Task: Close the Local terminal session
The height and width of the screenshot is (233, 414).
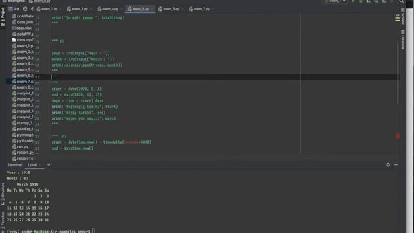Action: pos(40,165)
